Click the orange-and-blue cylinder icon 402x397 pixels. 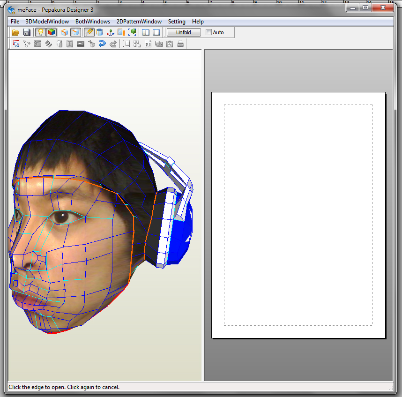(99, 32)
